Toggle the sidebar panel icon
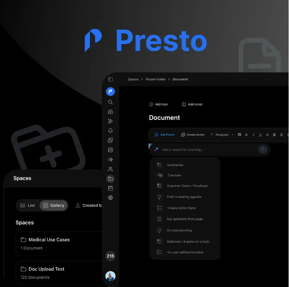The height and width of the screenshot is (287, 289). point(110,79)
